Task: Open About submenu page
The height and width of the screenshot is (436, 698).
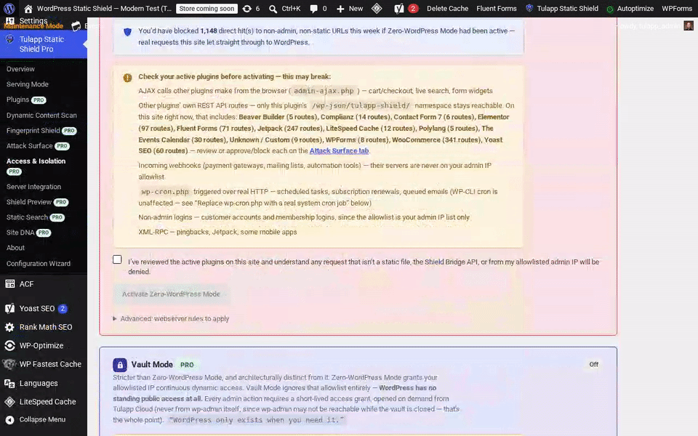Action: (15, 248)
